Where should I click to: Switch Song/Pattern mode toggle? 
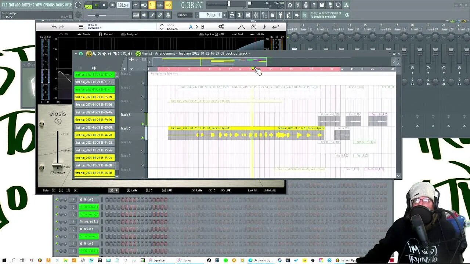click(88, 5)
